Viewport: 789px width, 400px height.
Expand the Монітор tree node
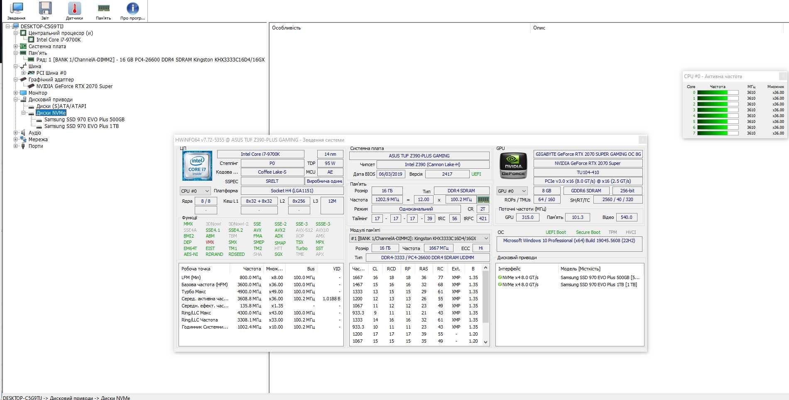(15, 93)
